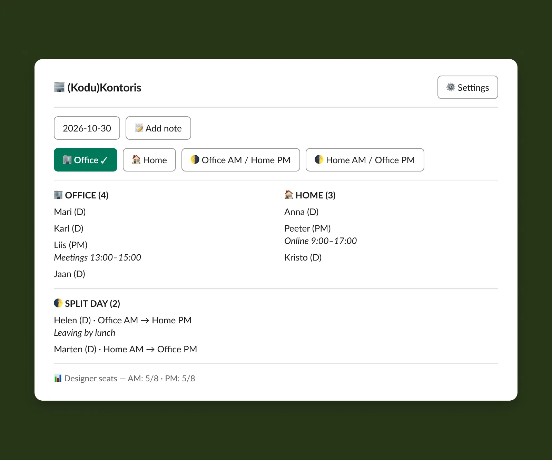Click the bar chart icon by Designer seats
Viewport: 552px width, 460px height.
(58, 378)
